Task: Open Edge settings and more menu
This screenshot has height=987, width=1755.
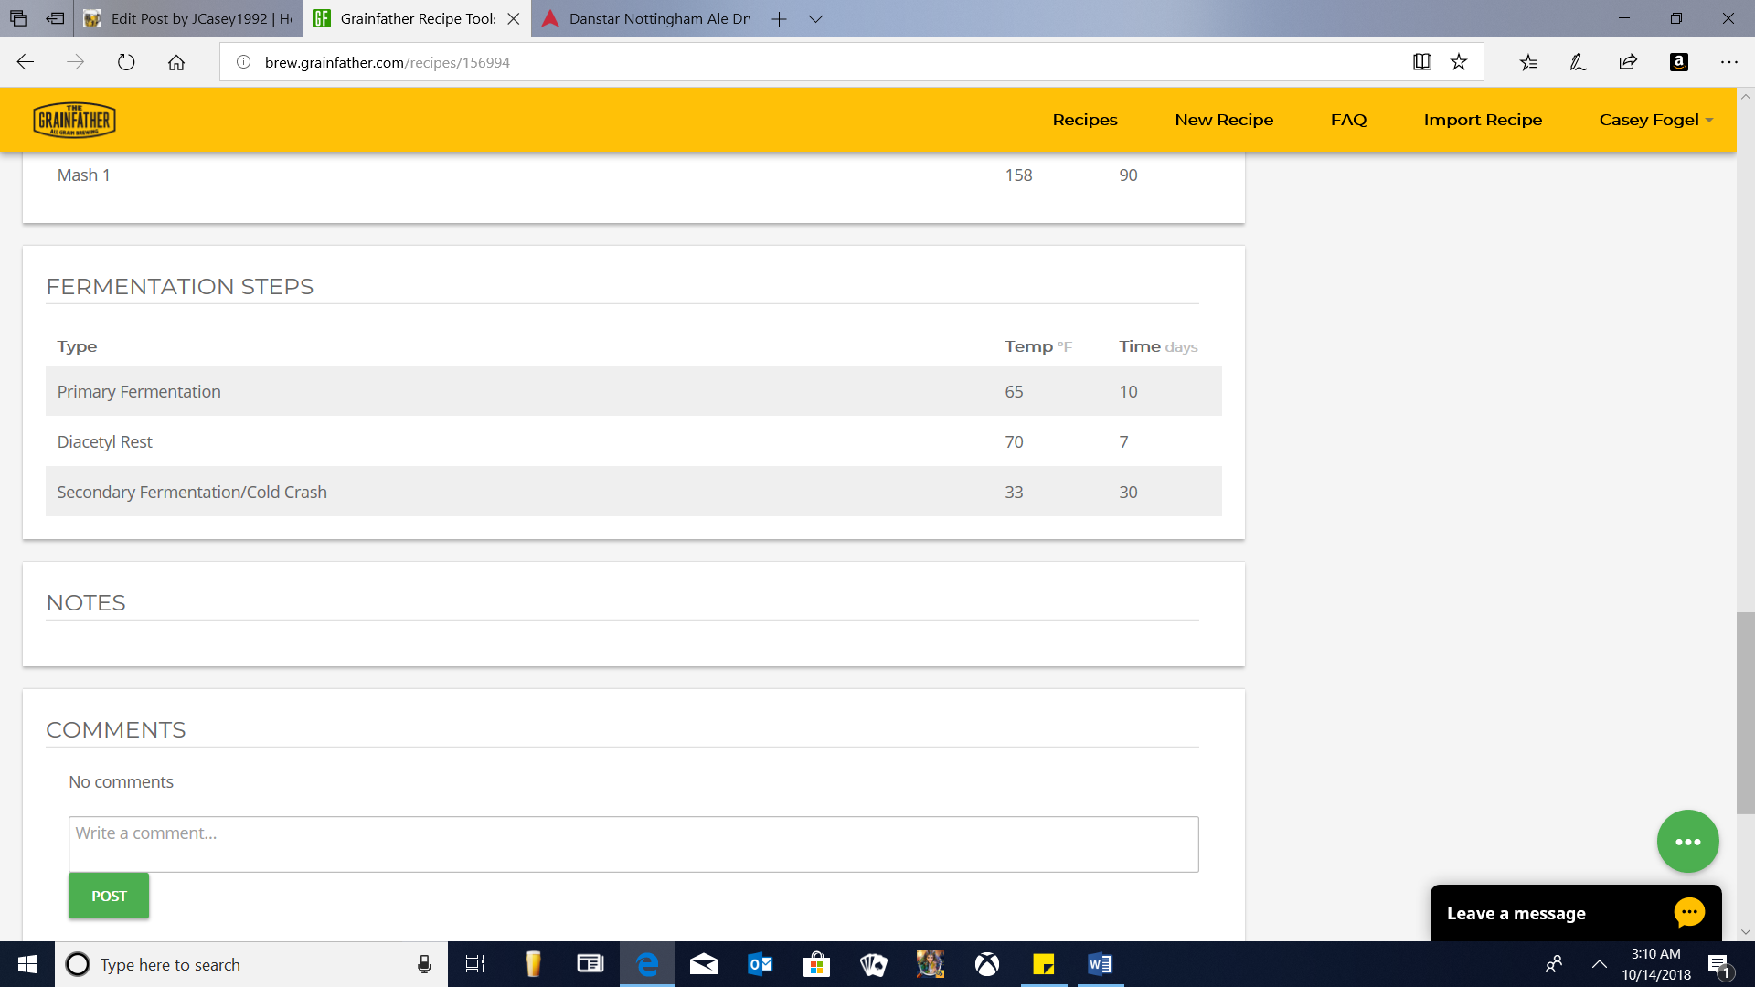Action: pos(1729,62)
